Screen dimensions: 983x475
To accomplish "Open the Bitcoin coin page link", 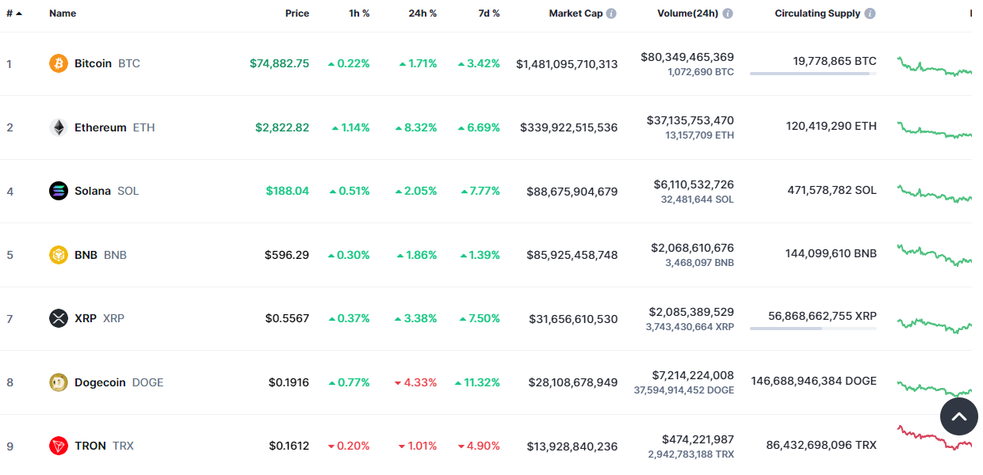I will pyautogui.click(x=93, y=63).
